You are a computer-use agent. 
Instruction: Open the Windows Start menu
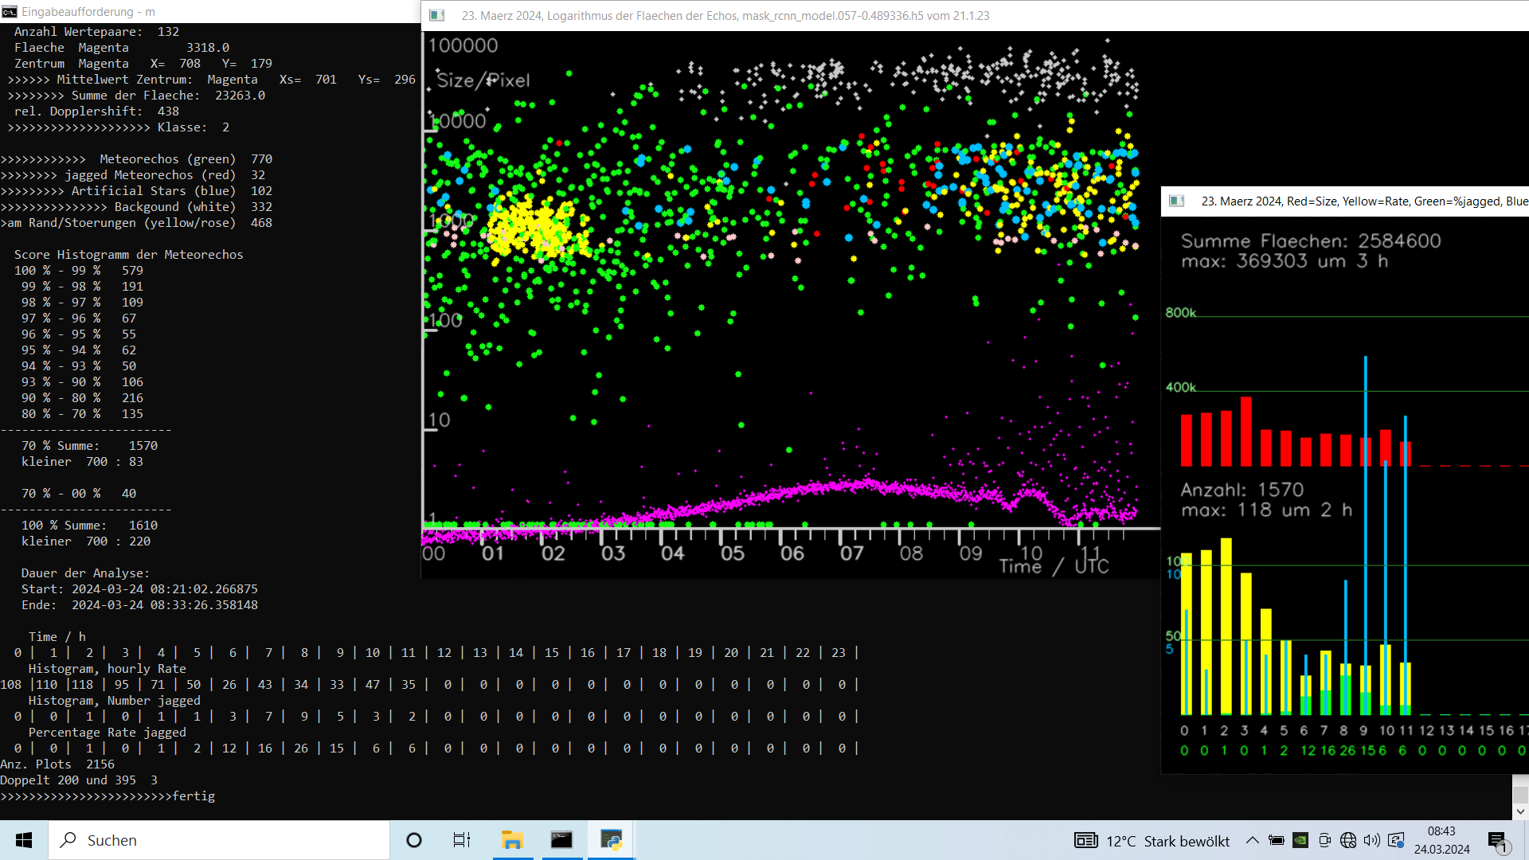[x=24, y=840]
